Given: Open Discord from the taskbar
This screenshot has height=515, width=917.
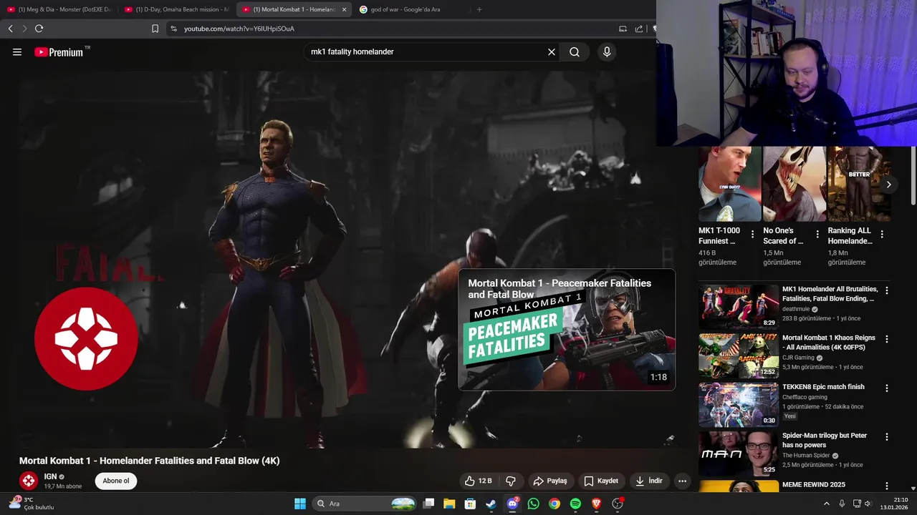Looking at the screenshot, I should click(512, 504).
